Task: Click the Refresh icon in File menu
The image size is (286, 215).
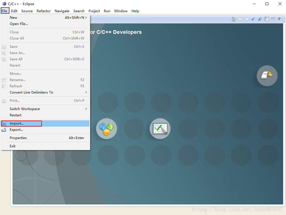Action: coord(4,86)
